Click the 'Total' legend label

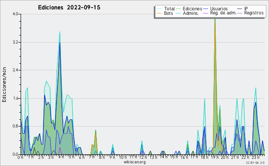coord(169,9)
